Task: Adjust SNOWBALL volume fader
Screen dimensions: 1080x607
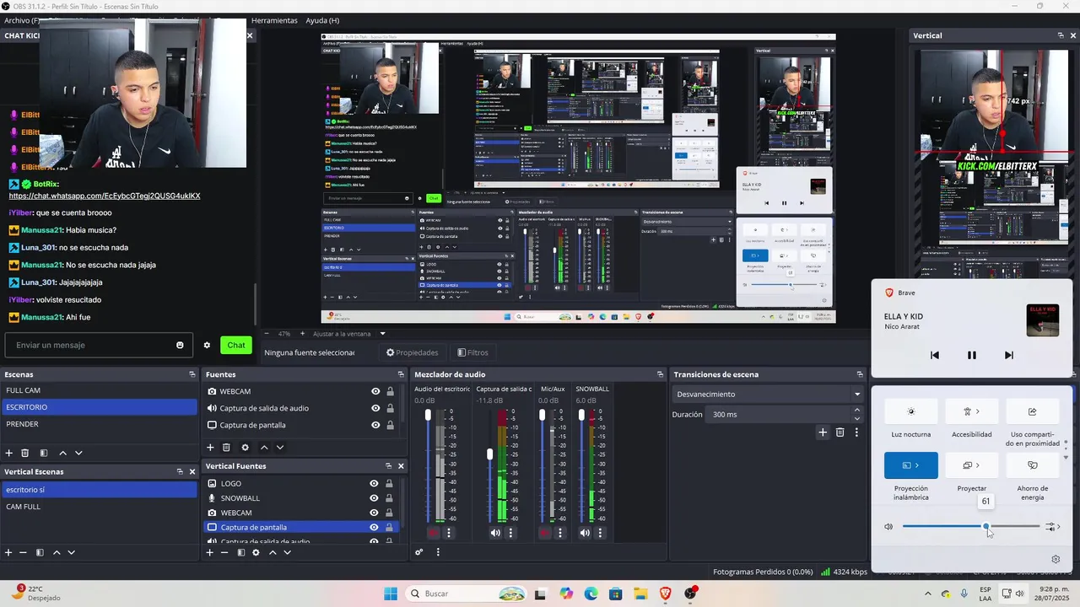Action: click(581, 415)
